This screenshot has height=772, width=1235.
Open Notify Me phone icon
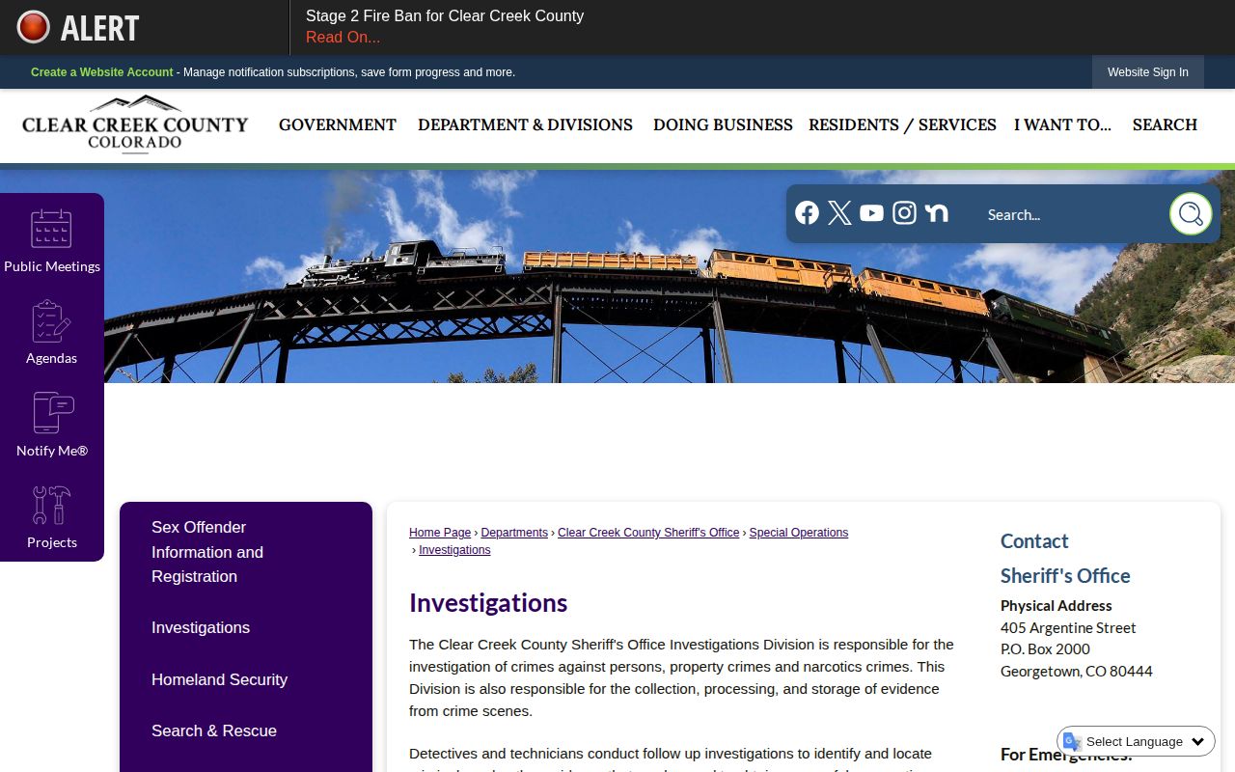(51, 413)
